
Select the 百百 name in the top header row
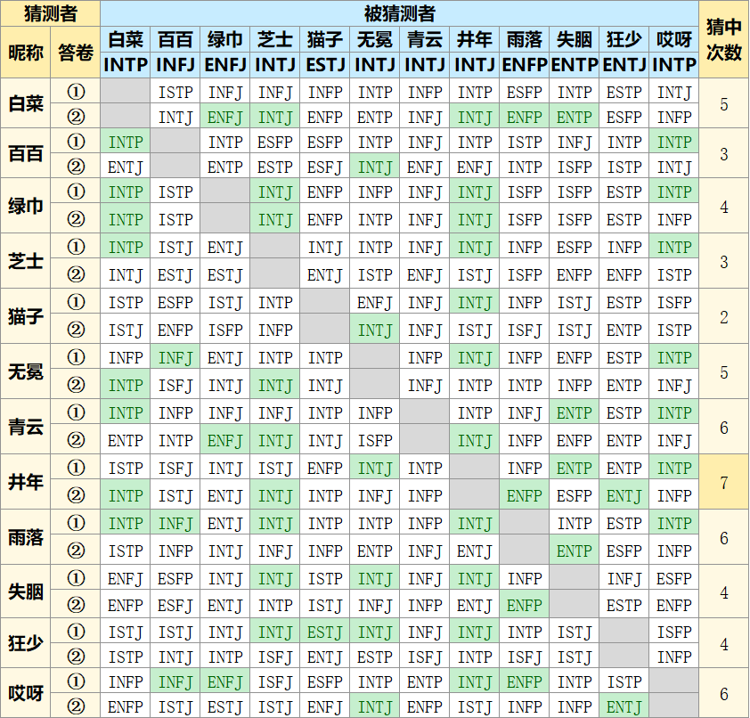pos(175,40)
